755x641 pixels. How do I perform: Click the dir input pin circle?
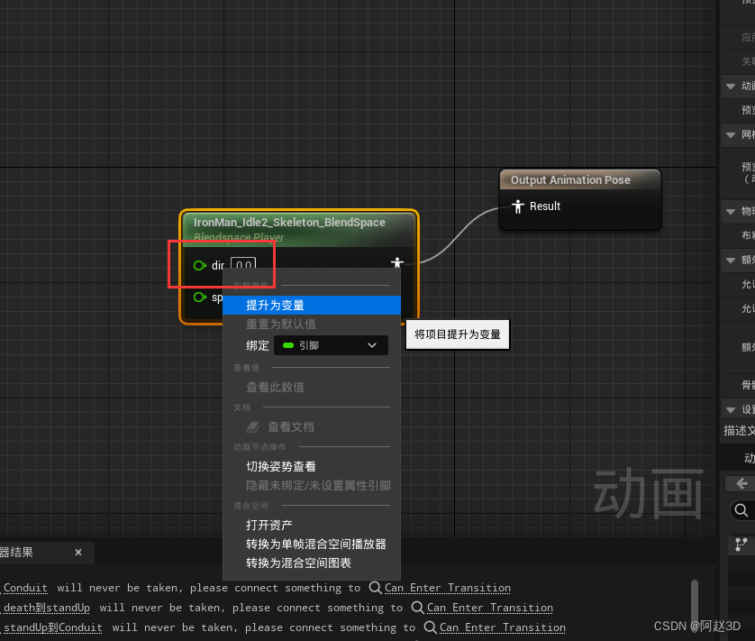point(199,266)
